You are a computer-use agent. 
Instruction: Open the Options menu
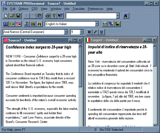coord(23,9)
